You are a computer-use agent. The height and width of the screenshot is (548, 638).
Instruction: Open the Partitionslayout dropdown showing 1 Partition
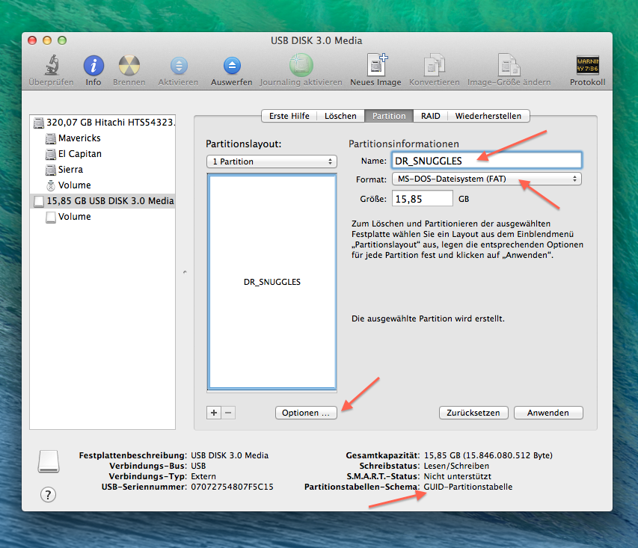coord(272,161)
